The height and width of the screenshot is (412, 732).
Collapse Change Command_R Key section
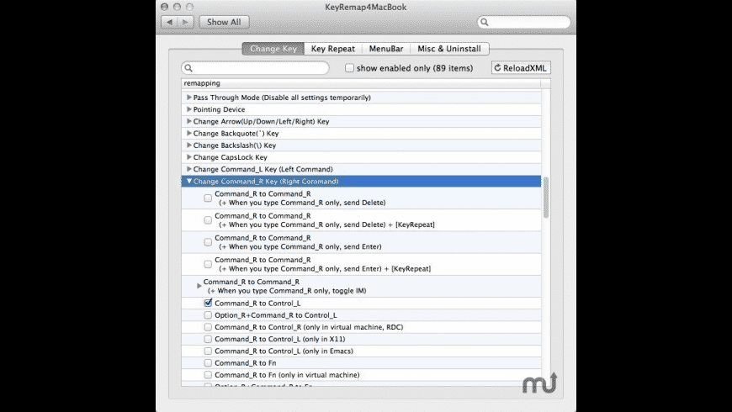(189, 182)
